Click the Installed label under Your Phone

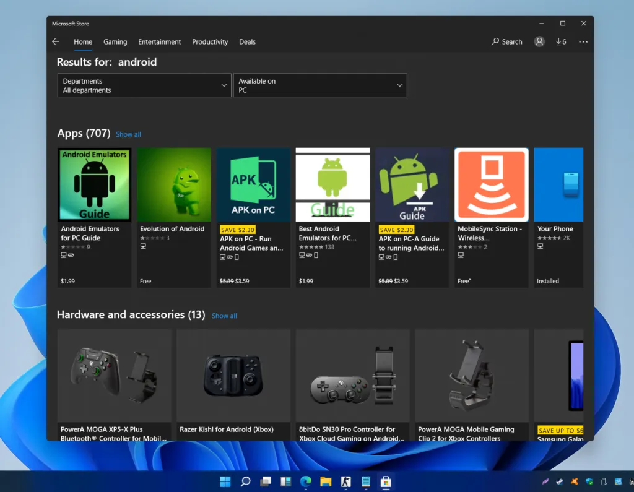(548, 281)
